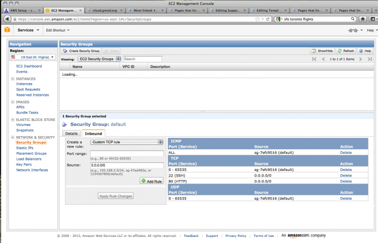Open the account name dropdown

click(x=355, y=30)
